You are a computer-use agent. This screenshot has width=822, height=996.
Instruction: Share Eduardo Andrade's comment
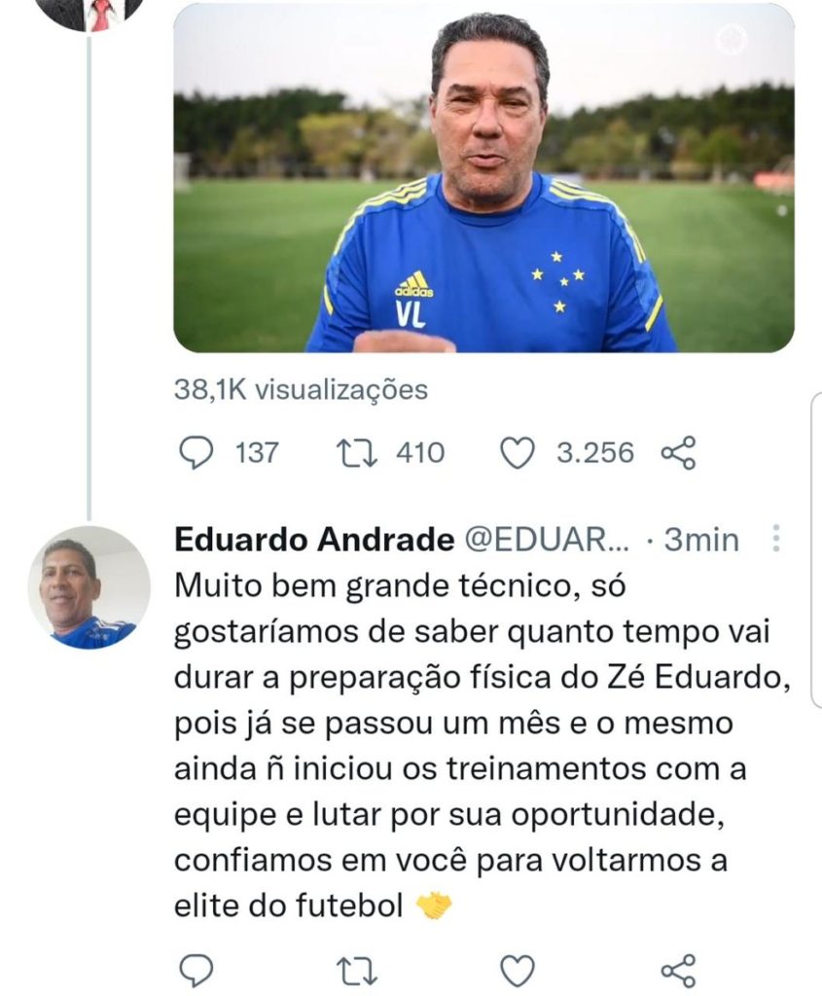(x=678, y=970)
